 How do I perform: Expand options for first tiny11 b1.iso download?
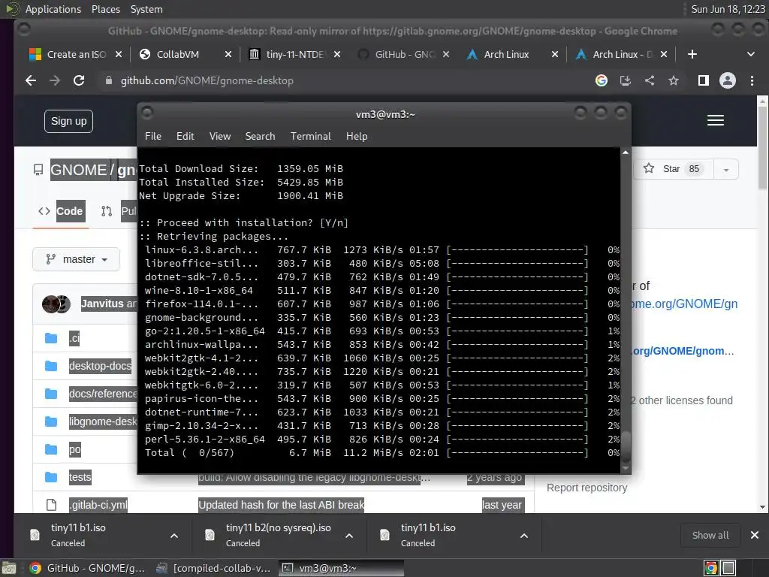point(174,536)
